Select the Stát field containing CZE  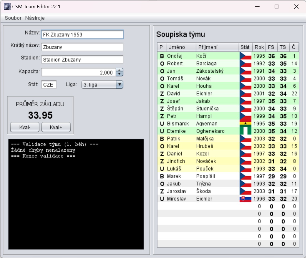click(x=49, y=85)
